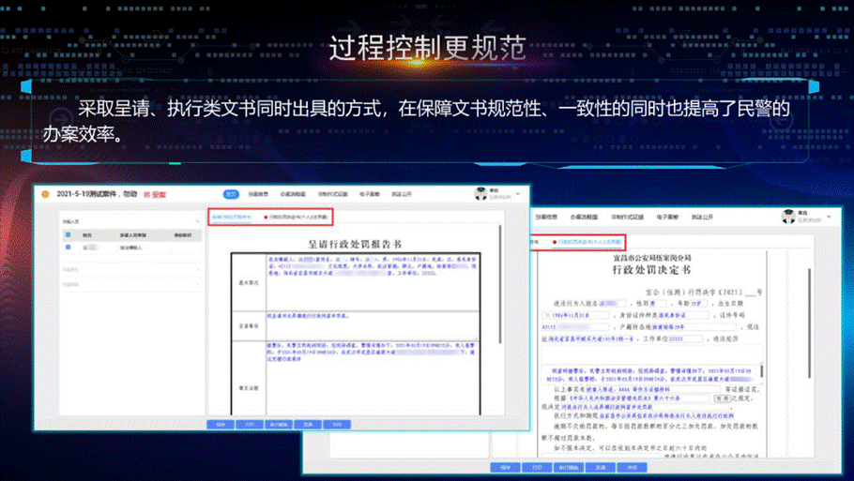Collapse the 涉案人员 panel with its chevron

point(196,221)
